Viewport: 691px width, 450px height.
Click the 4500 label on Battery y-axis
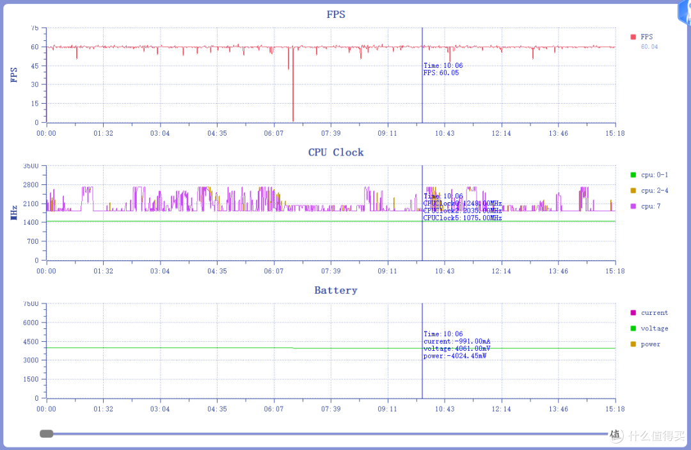[31, 342]
